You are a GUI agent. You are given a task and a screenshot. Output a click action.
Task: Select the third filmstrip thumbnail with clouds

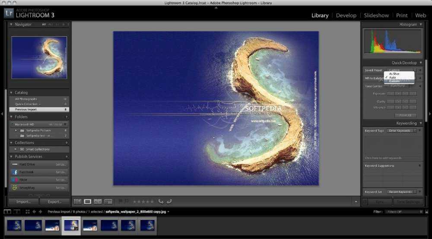point(52,225)
